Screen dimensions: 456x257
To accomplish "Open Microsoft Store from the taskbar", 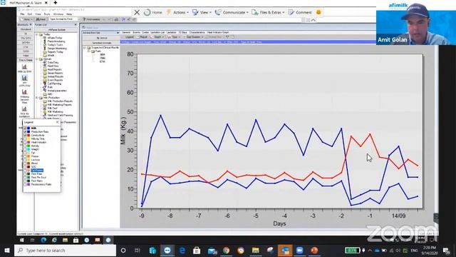I will (197, 251).
